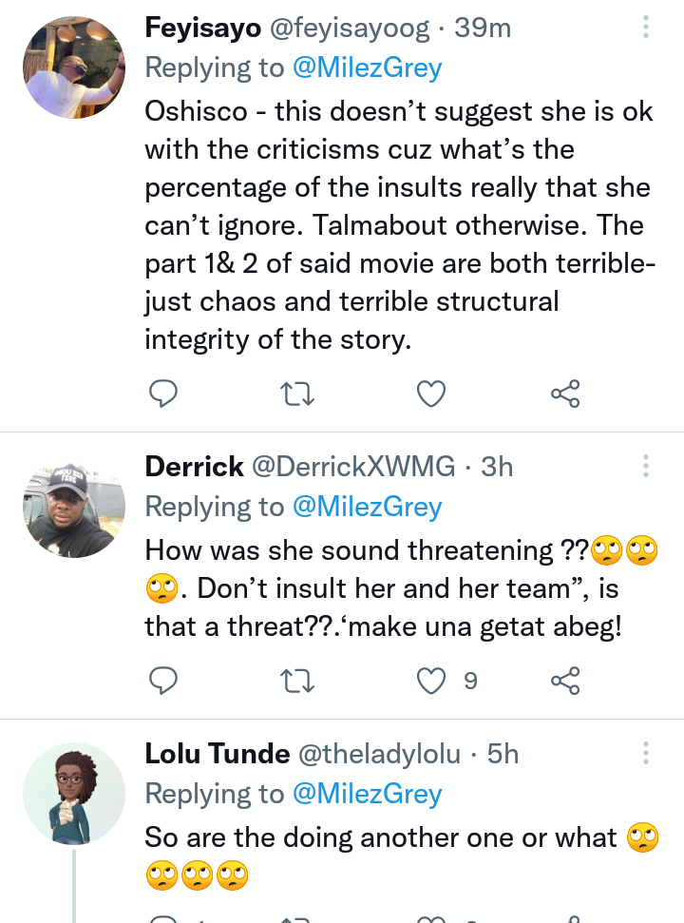Open @MilezGrey link in Feyisayo's reply
684x923 pixels.
coord(367,67)
